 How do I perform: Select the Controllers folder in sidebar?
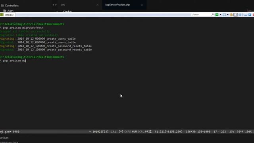pos(12,6)
